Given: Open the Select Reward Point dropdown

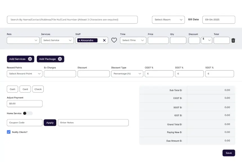Looking at the screenshot, I should pos(24,74).
